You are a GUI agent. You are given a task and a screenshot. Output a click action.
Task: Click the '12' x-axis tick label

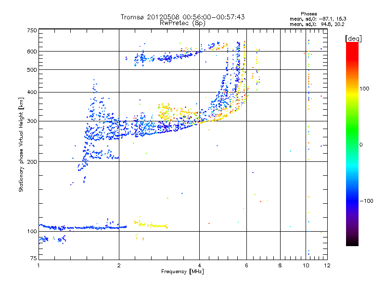[327, 265]
